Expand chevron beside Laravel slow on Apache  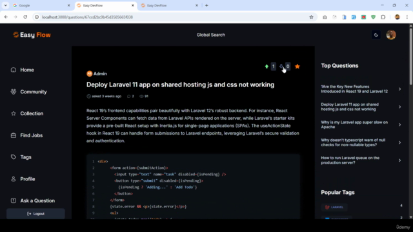pos(400,124)
